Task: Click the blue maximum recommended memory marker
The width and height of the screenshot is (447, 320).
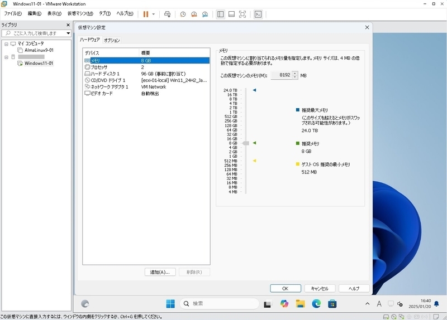Action: tap(255, 90)
